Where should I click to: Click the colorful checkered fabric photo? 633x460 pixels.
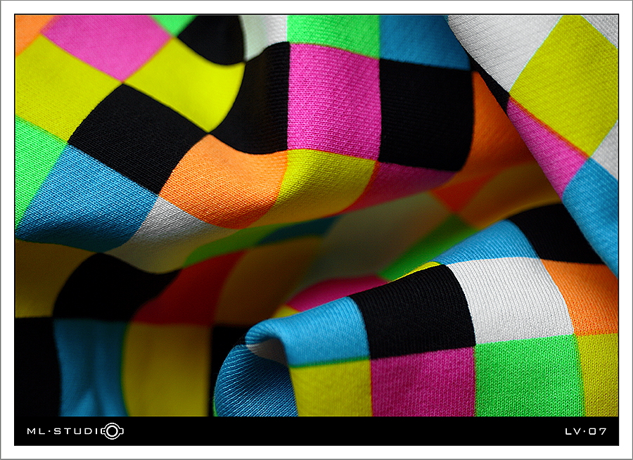(316, 216)
